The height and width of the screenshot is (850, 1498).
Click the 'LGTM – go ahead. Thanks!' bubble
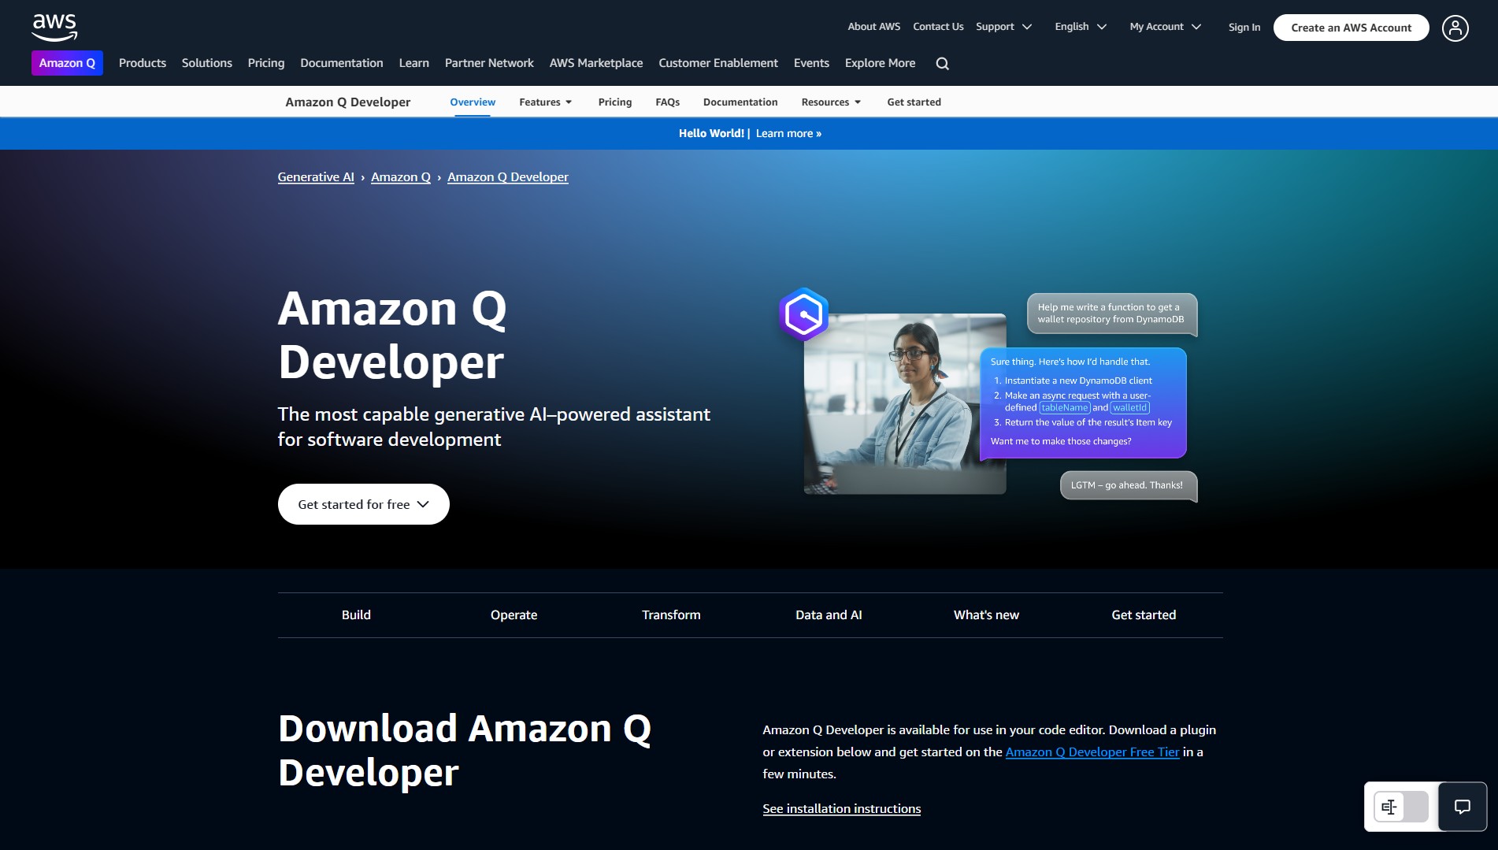pos(1128,485)
